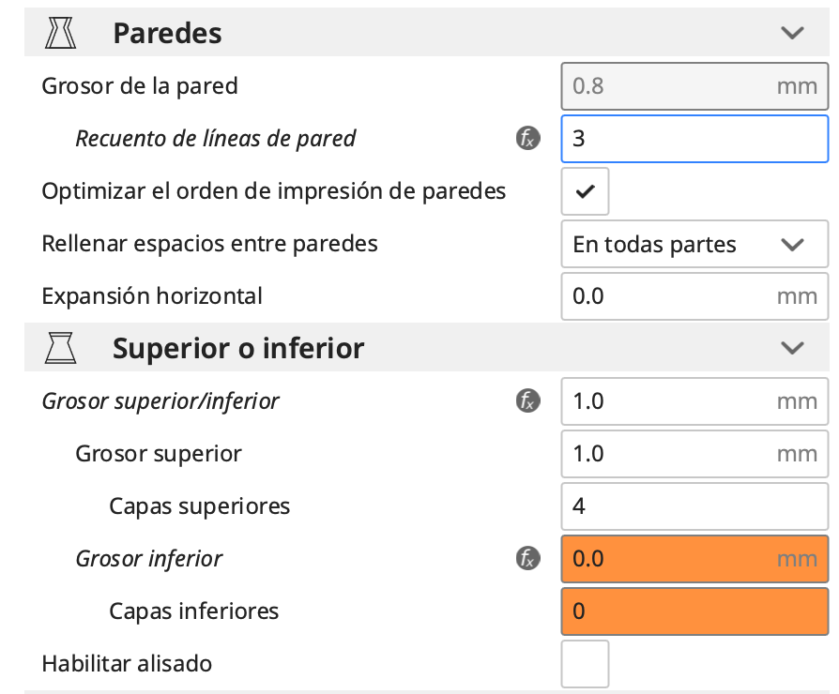Click the Superior o inferior header title
Image resolution: width=839 pixels, height=694 pixels.
[x=237, y=348]
